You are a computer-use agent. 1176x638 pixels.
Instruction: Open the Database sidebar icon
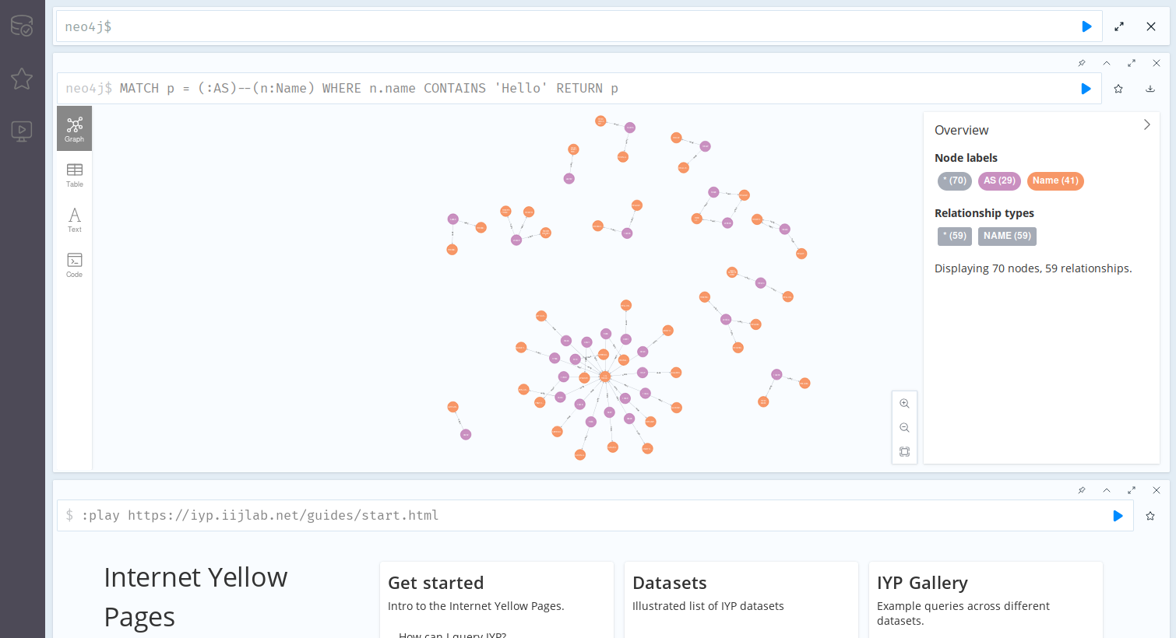[22, 25]
